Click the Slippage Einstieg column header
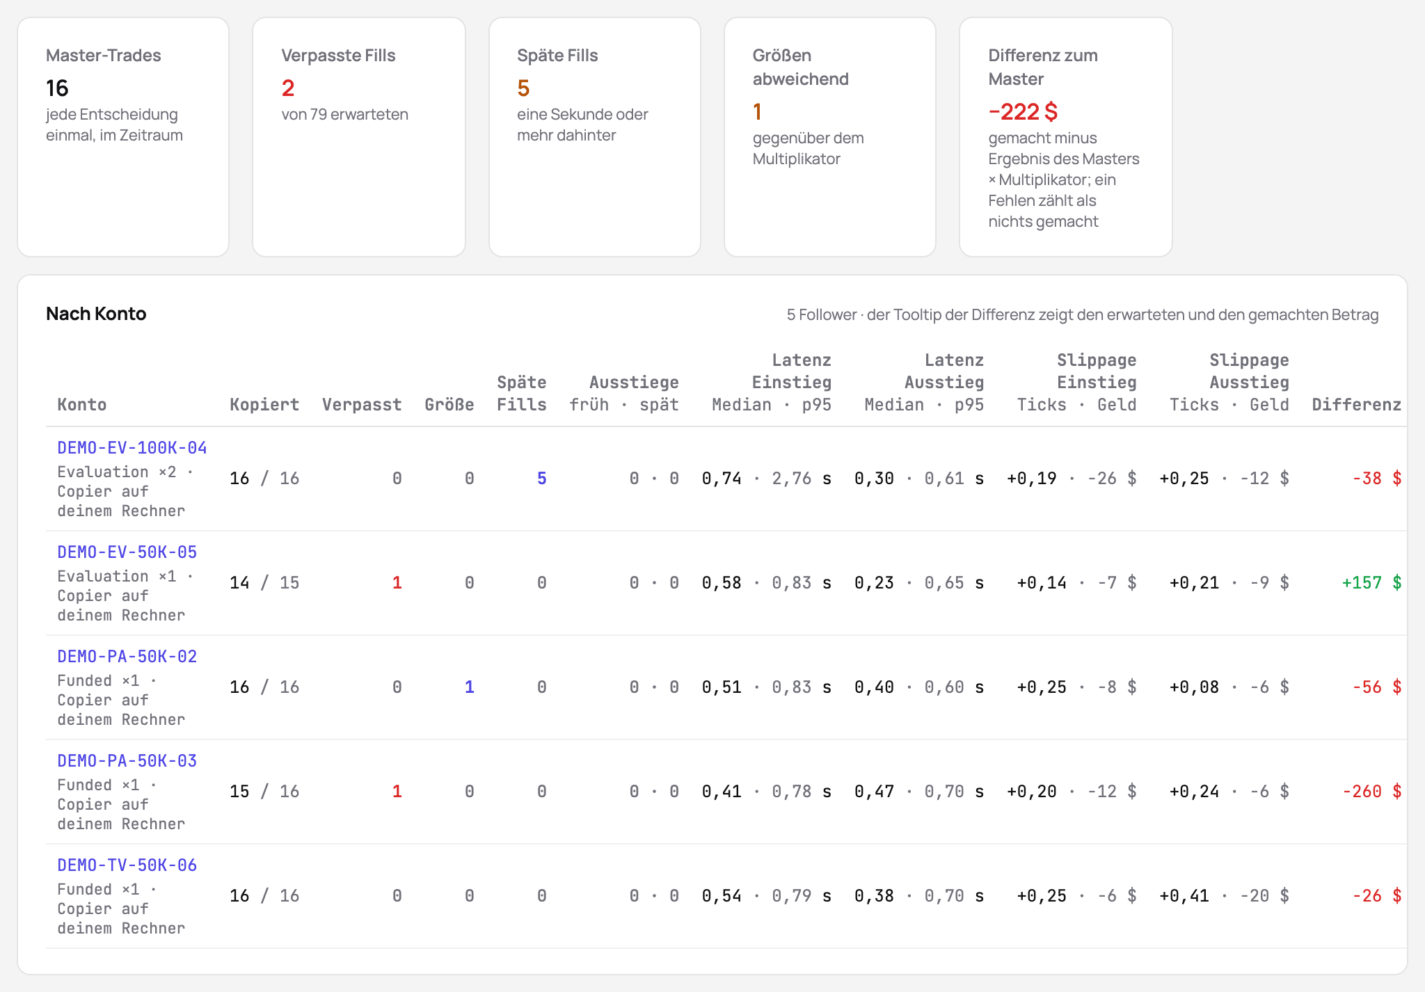This screenshot has width=1425, height=992. tap(1076, 383)
